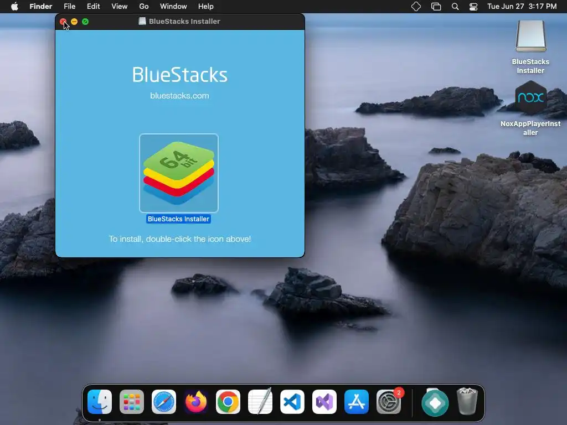Viewport: 567px width, 425px height.
Task: Click the BlueStacks Installer label under the icon
Action: click(x=178, y=219)
